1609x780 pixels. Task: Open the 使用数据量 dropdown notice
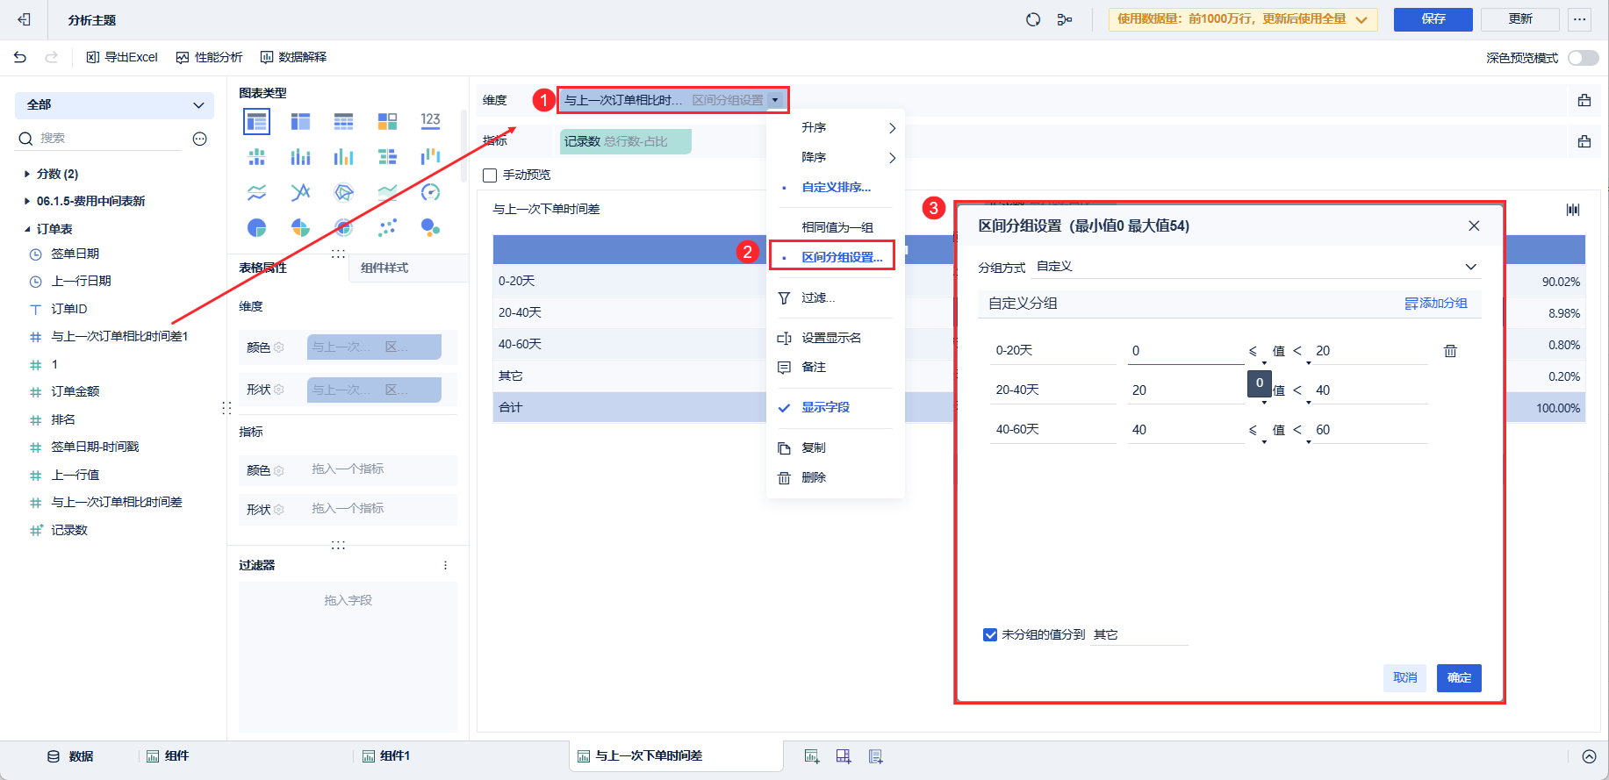point(1243,19)
